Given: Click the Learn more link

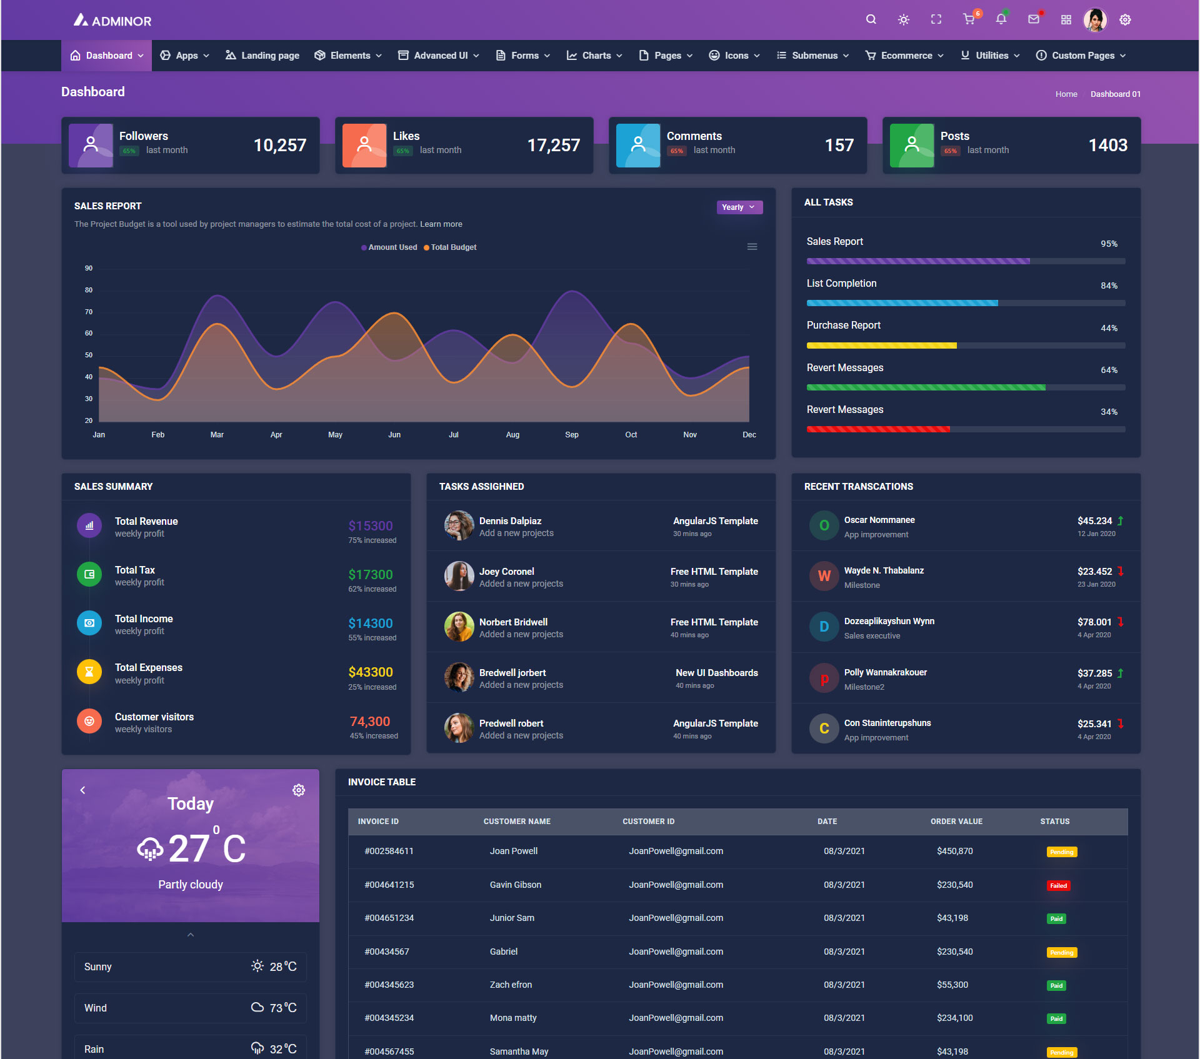Looking at the screenshot, I should pyautogui.click(x=441, y=224).
